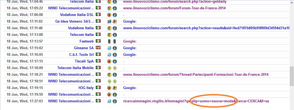Screen dimensions: 294x110
Task: Click the Internet Explorer icon in the 17:11:02 row
Action: [109, 22]
